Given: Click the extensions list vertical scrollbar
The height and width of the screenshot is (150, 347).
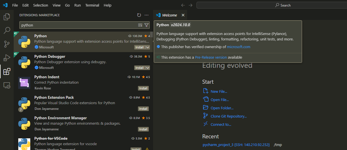Looking at the screenshot, I should pos(152,34).
